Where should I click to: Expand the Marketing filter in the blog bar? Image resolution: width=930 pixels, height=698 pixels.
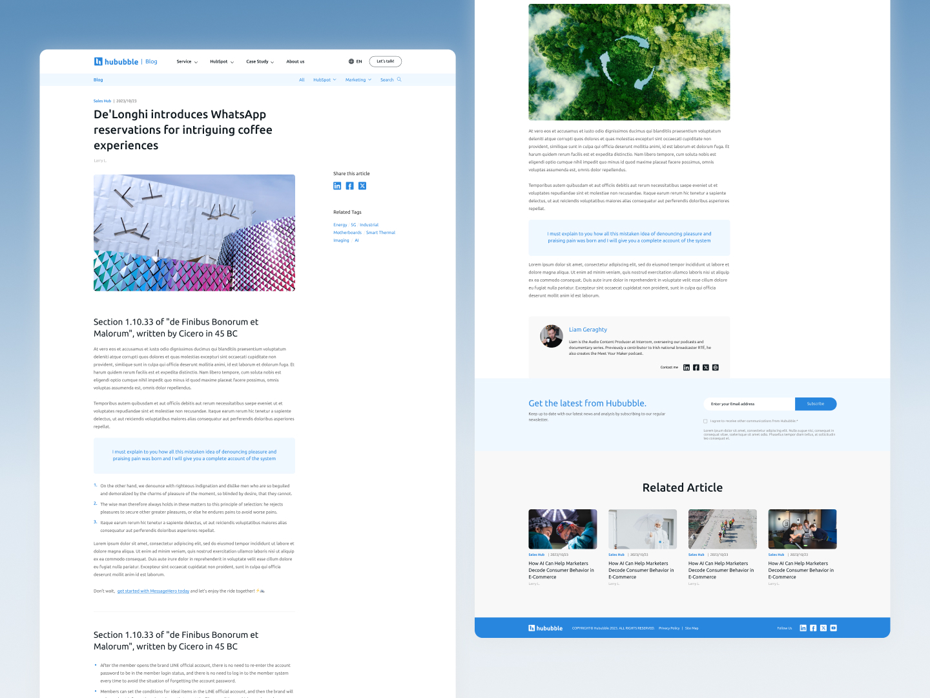[x=358, y=80]
